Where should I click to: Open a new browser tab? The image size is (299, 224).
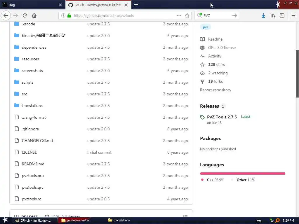136,5
